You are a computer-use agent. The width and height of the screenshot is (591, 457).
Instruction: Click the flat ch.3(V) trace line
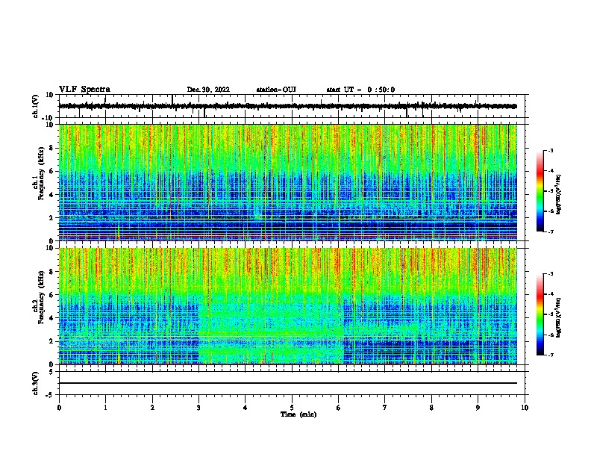point(288,383)
